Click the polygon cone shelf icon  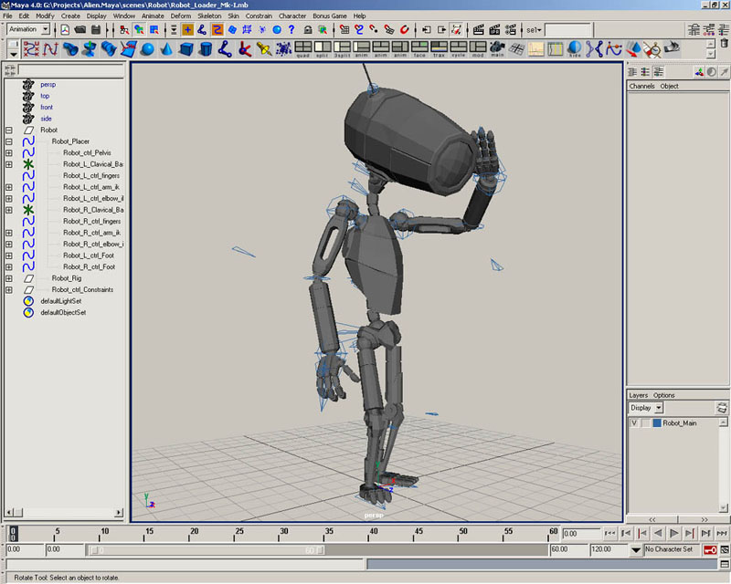pos(168,48)
